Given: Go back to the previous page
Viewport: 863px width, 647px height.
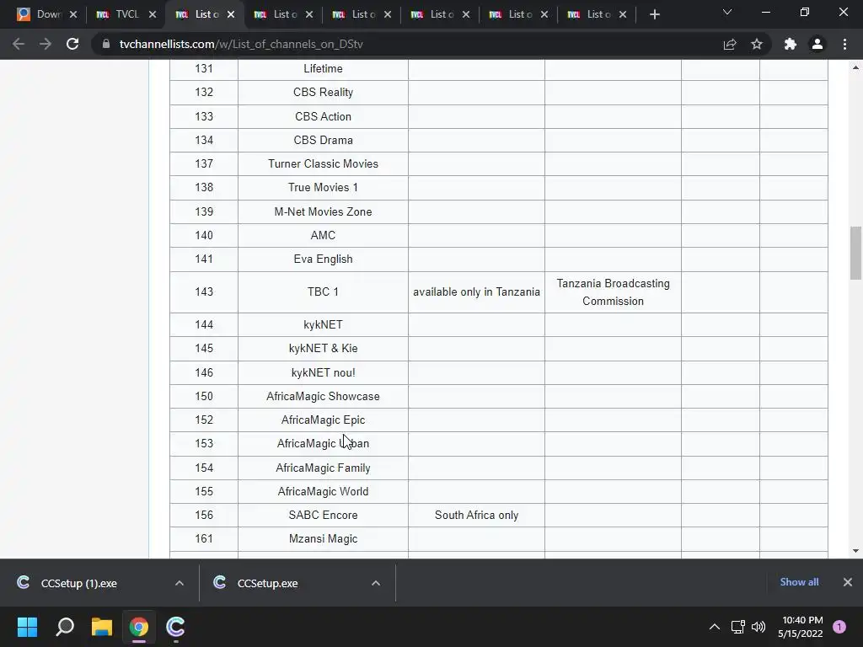Looking at the screenshot, I should click(x=19, y=44).
